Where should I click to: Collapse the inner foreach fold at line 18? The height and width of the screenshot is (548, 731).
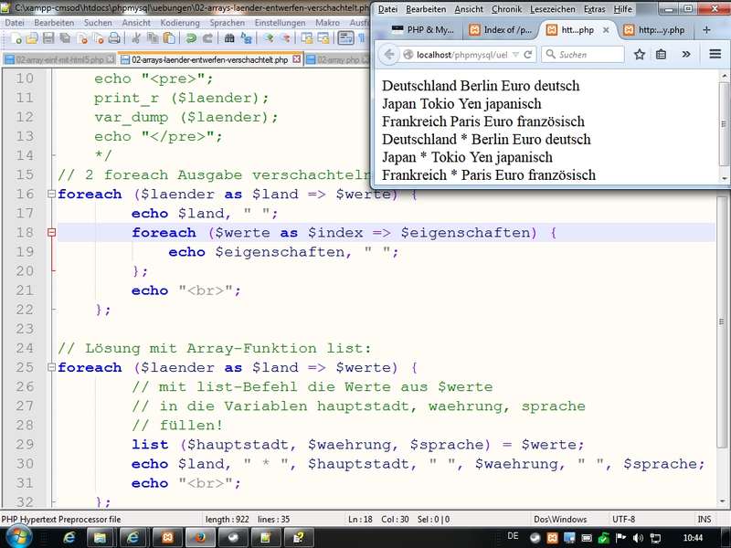pyautogui.click(x=51, y=233)
